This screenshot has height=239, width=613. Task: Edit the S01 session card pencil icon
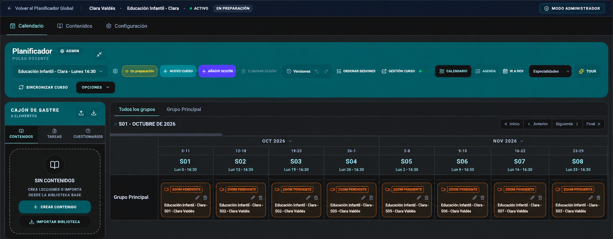coord(197,198)
